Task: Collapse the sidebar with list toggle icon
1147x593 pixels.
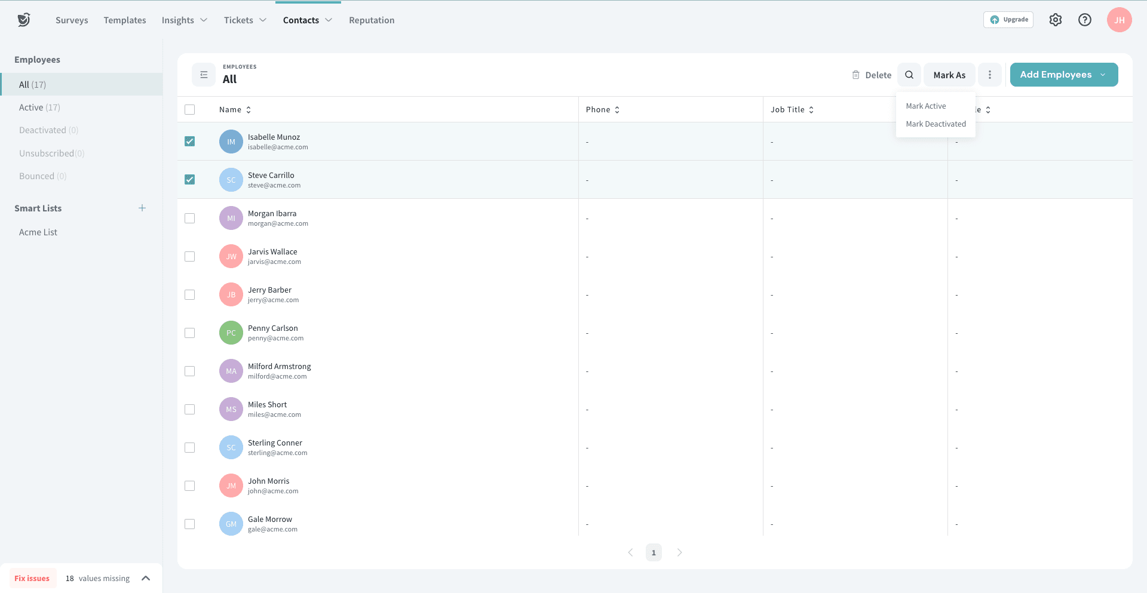Action: 204,75
